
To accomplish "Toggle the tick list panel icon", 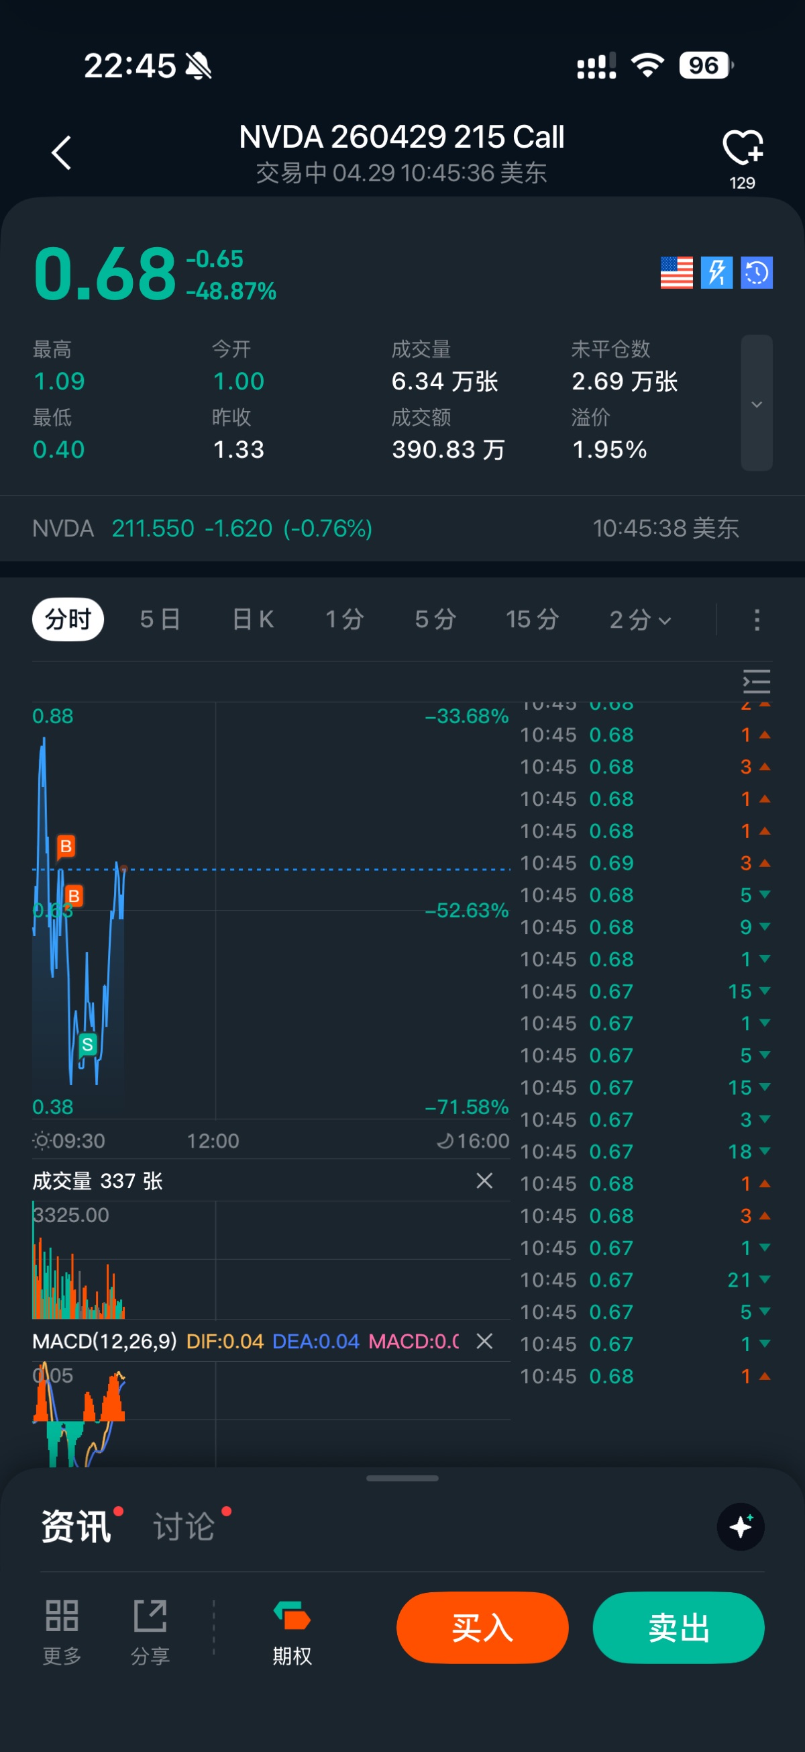I will coord(756,682).
